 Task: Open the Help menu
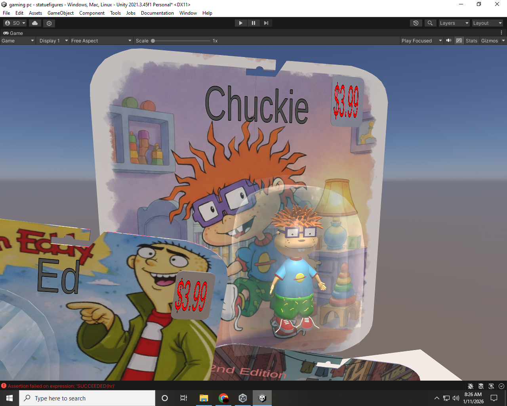click(207, 13)
